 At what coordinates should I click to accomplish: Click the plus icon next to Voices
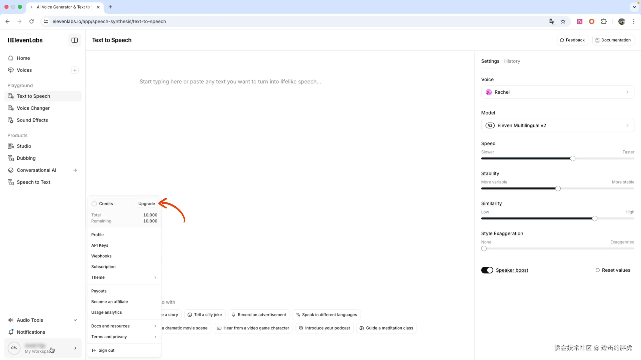tap(75, 70)
